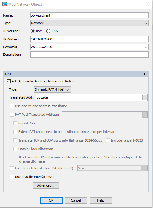Screen dimensions: 153x208
Task: Click the Translated Addr field with outside
Action: 89,98
